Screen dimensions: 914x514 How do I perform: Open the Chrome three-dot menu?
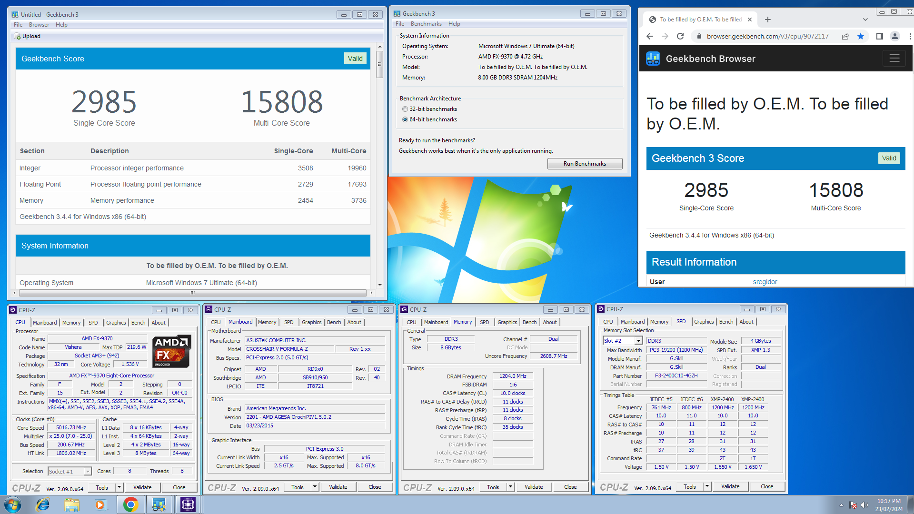tap(910, 36)
